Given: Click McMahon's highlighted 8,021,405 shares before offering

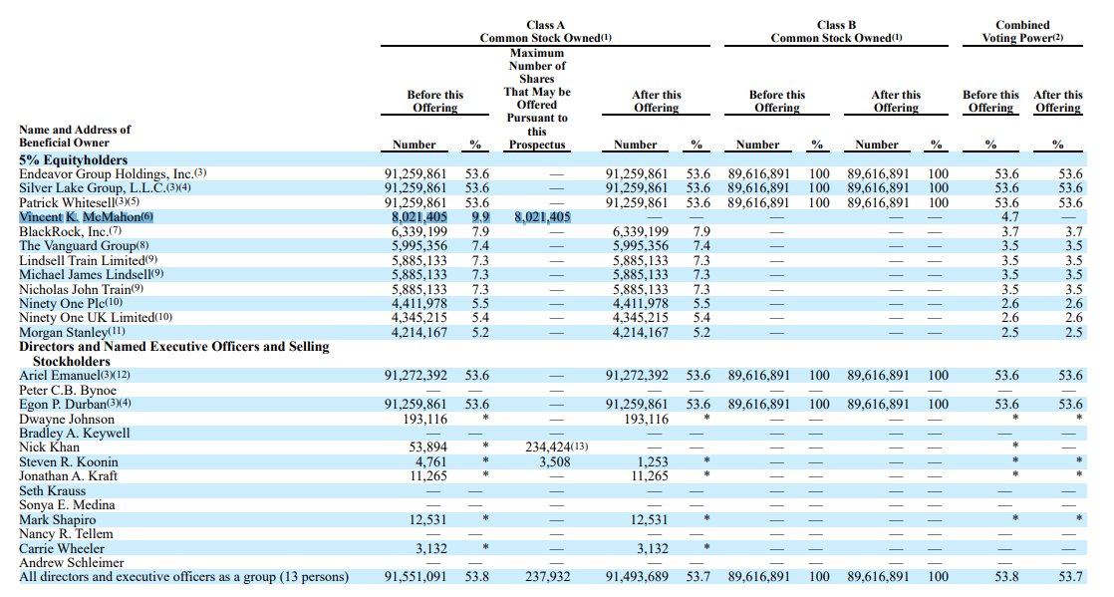Looking at the screenshot, I should pyautogui.click(x=418, y=217).
